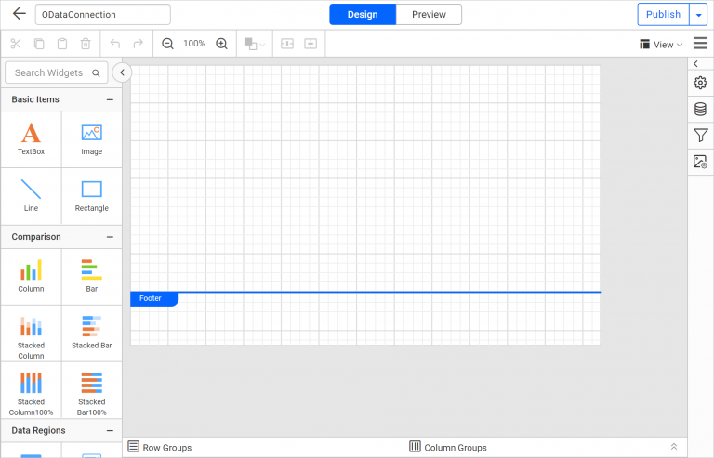
Task: Open the arrange order dropdown
Action: (255, 44)
